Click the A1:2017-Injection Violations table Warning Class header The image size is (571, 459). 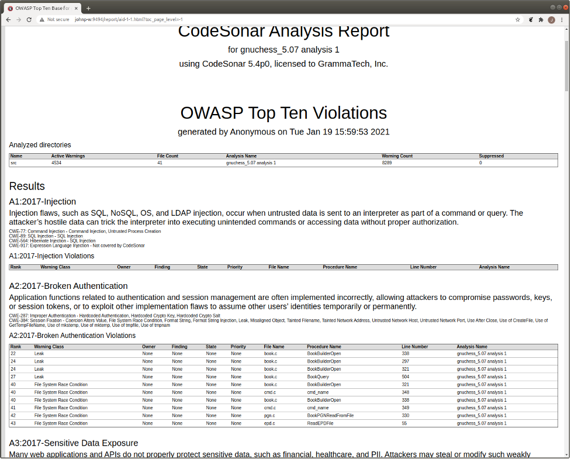56,267
